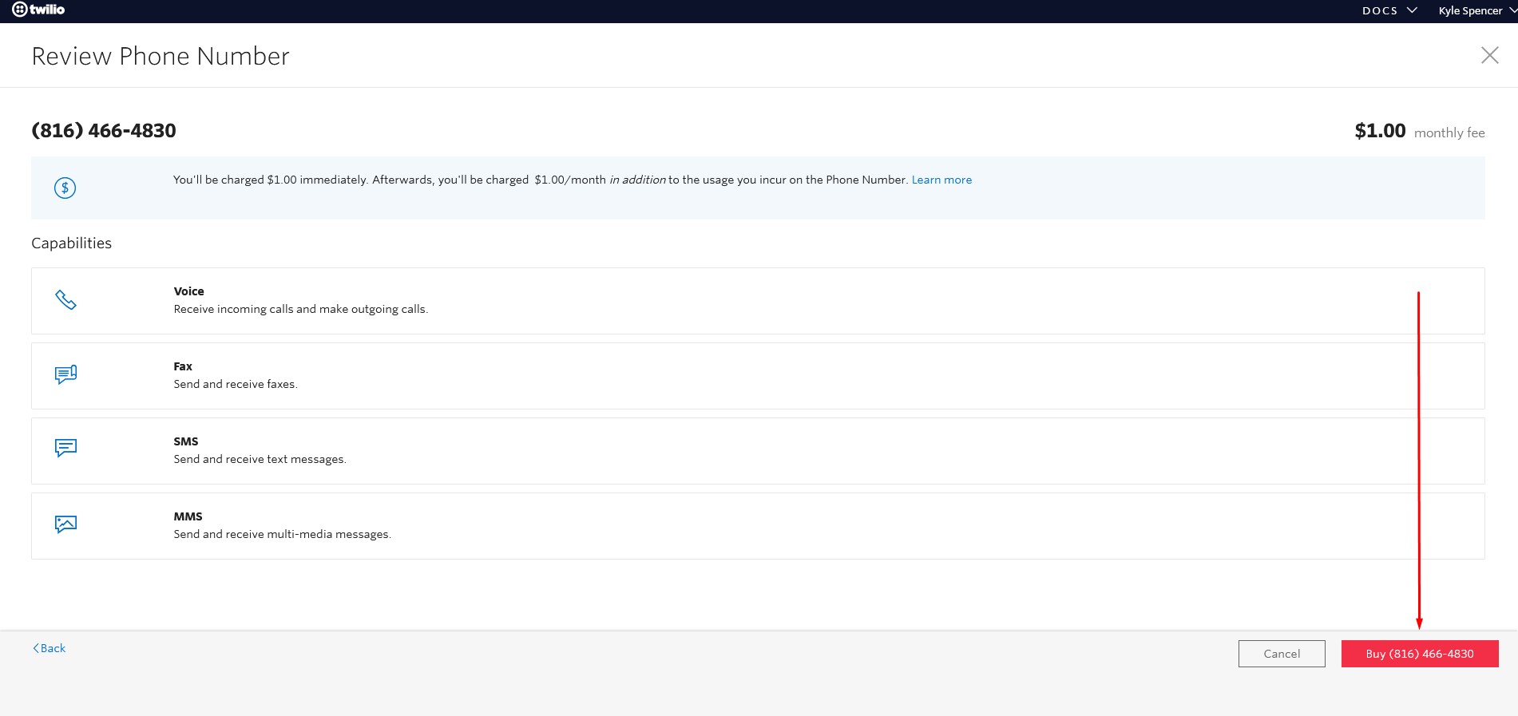
Task: Click the Fax capability icon
Action: pos(65,374)
